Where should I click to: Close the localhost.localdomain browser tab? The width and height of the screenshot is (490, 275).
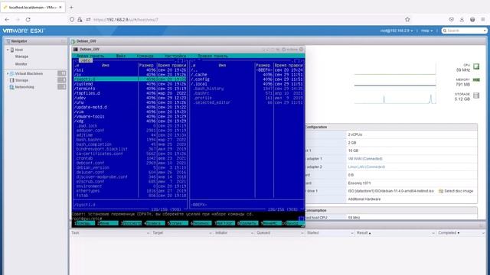60,7
